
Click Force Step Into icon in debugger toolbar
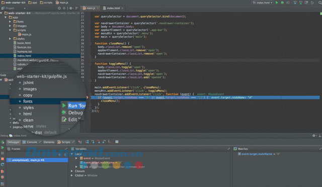pyautogui.click(x=99, y=142)
